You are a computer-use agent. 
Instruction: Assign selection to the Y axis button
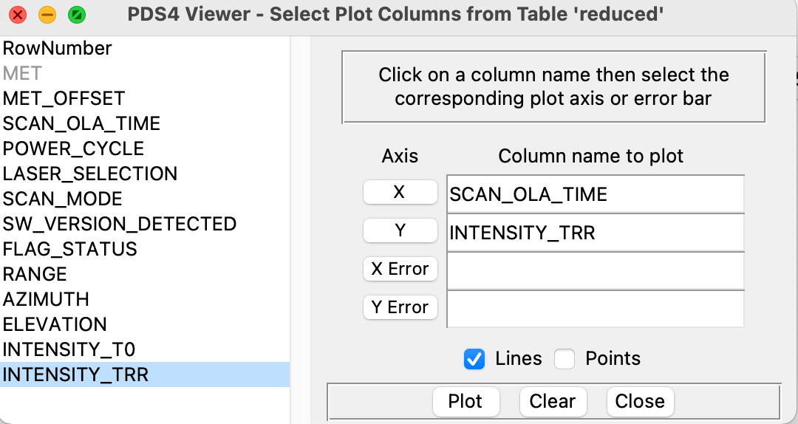(x=400, y=230)
